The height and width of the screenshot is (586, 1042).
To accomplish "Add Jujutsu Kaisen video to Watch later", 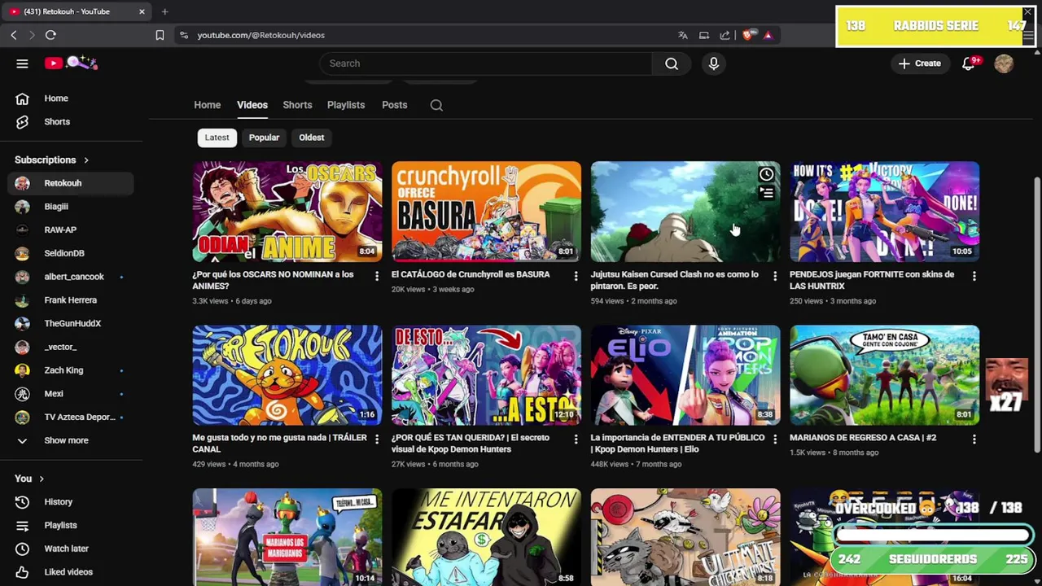I will 766,174.
